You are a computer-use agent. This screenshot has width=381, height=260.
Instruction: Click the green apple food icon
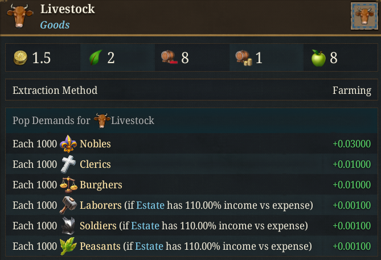tap(318, 58)
